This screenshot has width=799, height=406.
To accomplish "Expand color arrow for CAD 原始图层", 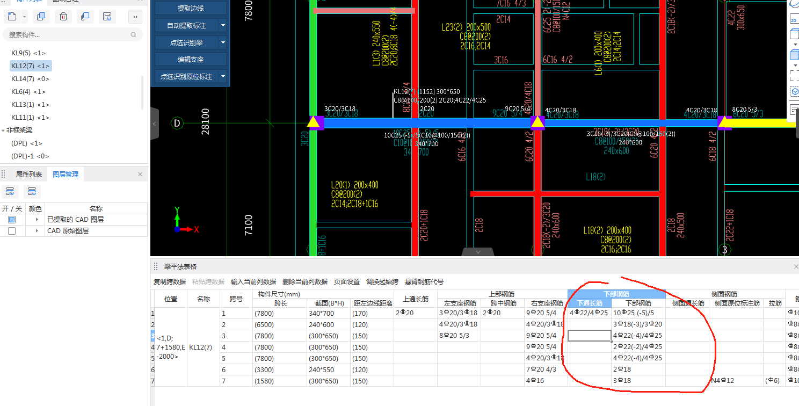I will pyautogui.click(x=37, y=231).
